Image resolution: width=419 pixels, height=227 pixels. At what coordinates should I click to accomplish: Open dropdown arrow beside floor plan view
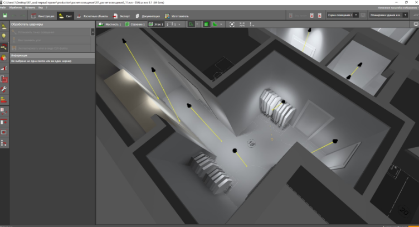click(x=197, y=25)
